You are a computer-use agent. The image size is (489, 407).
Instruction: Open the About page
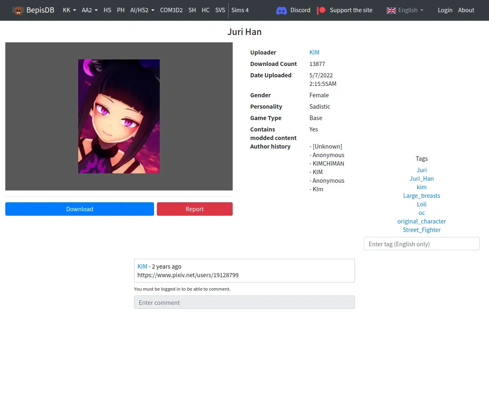466,10
